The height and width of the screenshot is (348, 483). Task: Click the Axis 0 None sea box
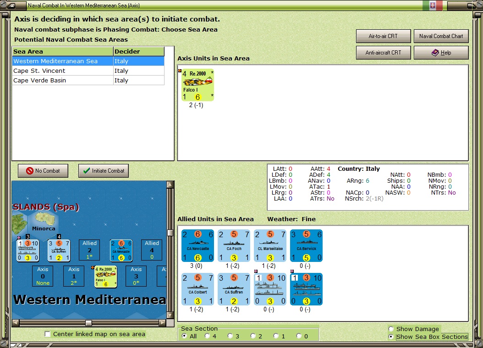[43, 276]
